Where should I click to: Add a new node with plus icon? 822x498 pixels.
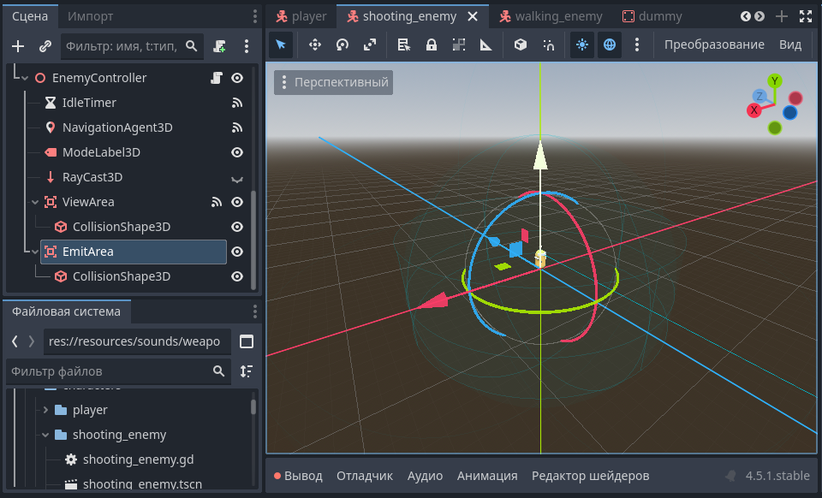(18, 46)
